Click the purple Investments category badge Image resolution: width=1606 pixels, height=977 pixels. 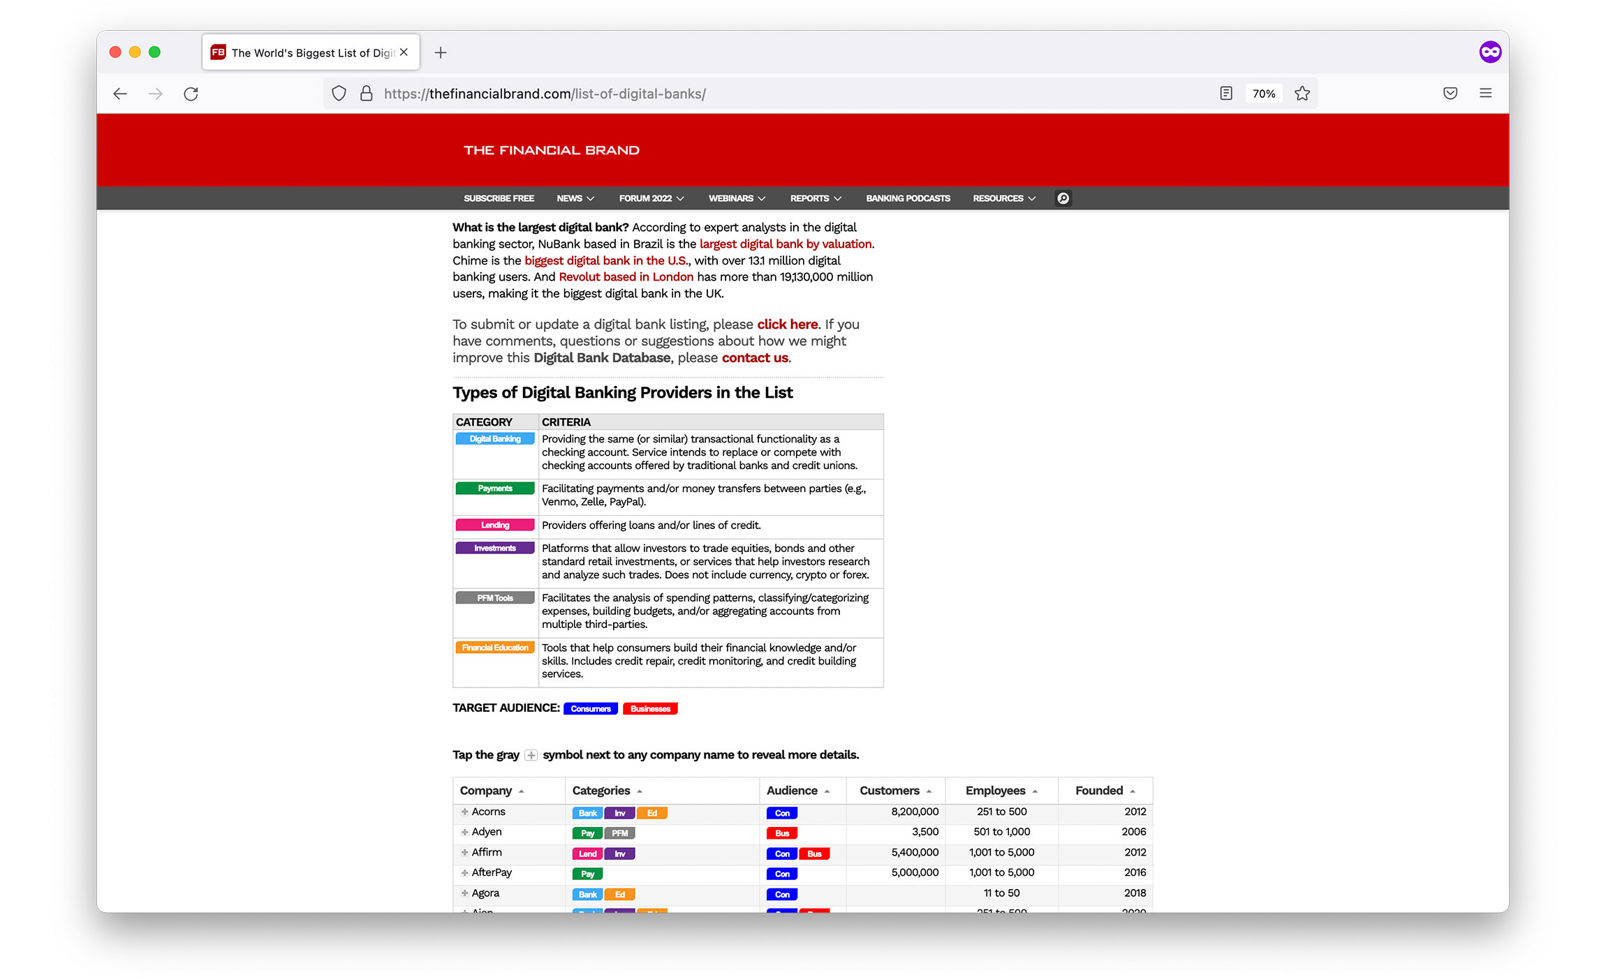tap(495, 548)
